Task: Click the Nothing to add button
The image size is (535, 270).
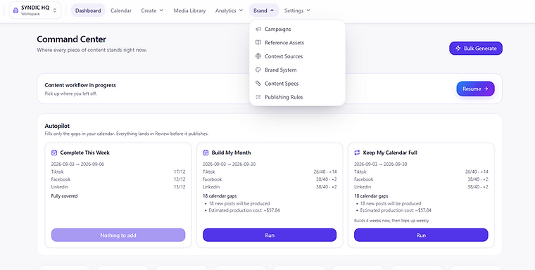Action: click(118, 236)
